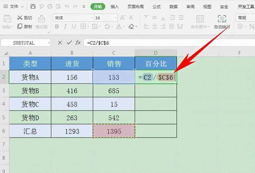Click the increase indent icon
Viewport: 255px width, 173px height.
(x=181, y=17)
